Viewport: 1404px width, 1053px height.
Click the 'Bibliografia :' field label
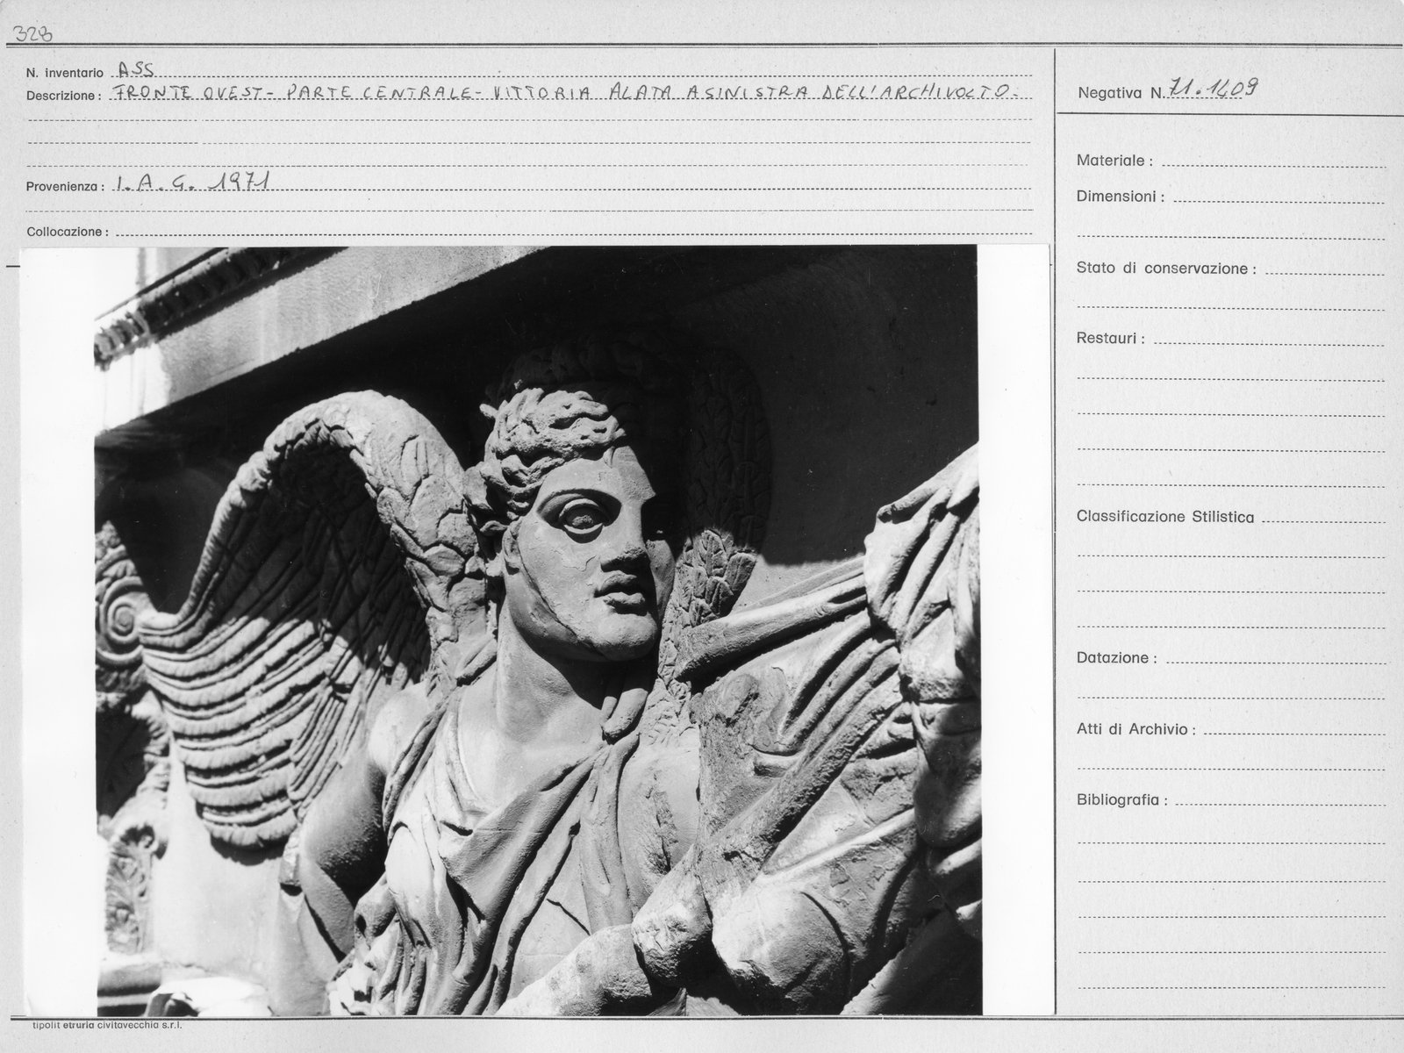coord(1122,800)
